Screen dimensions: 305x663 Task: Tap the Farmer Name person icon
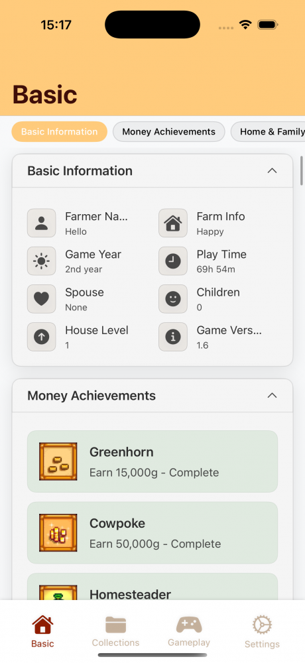(42, 223)
